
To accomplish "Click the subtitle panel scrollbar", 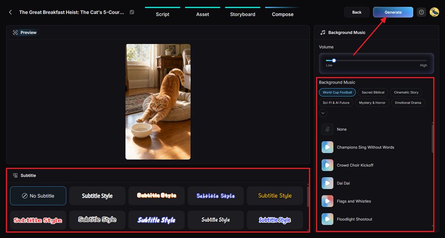I will point(308,196).
